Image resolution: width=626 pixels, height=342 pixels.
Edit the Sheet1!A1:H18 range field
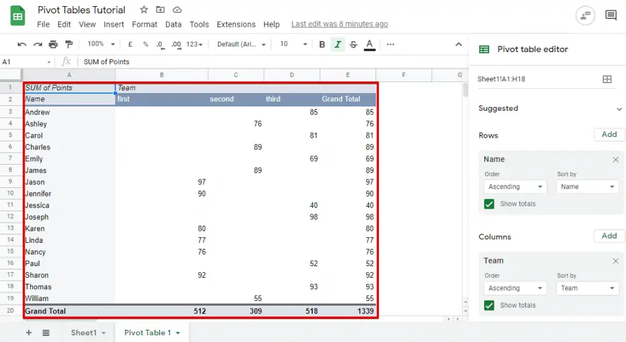coord(537,79)
